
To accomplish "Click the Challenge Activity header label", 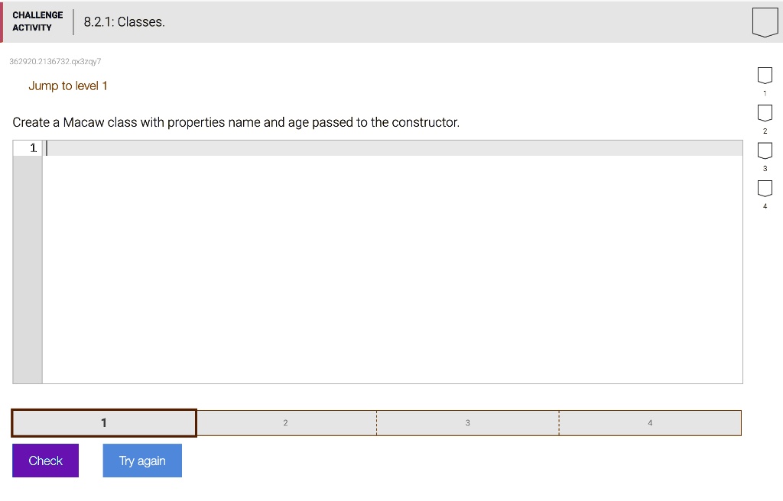I will point(38,21).
